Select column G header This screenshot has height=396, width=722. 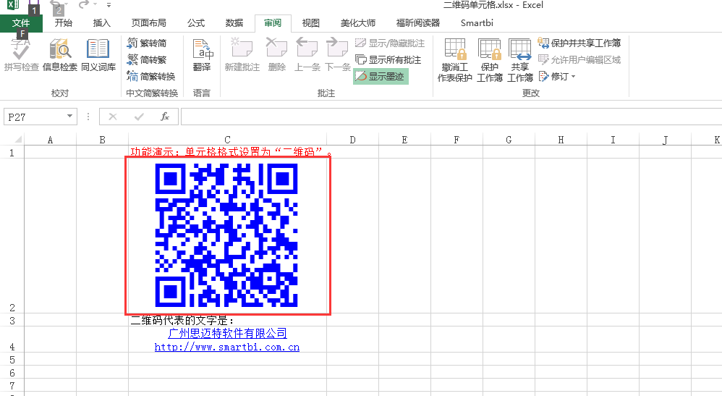click(509, 140)
